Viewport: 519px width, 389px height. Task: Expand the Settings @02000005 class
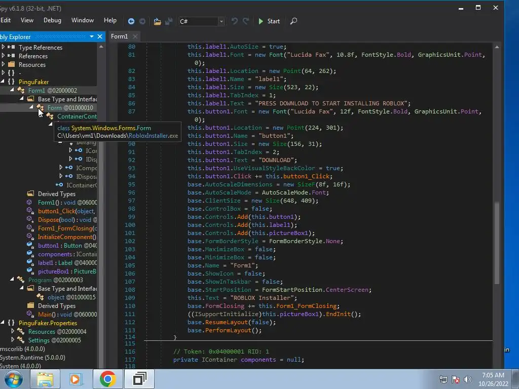(x=13, y=339)
